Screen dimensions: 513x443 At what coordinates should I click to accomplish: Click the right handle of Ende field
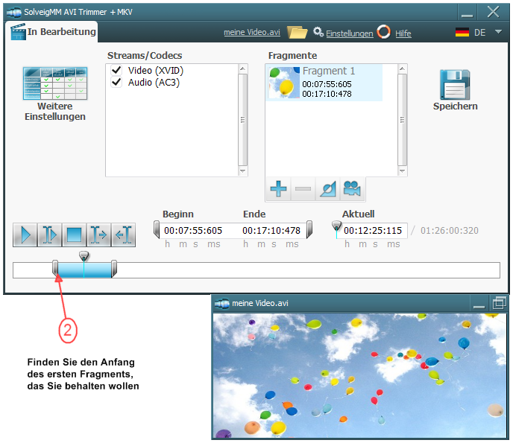click(309, 229)
